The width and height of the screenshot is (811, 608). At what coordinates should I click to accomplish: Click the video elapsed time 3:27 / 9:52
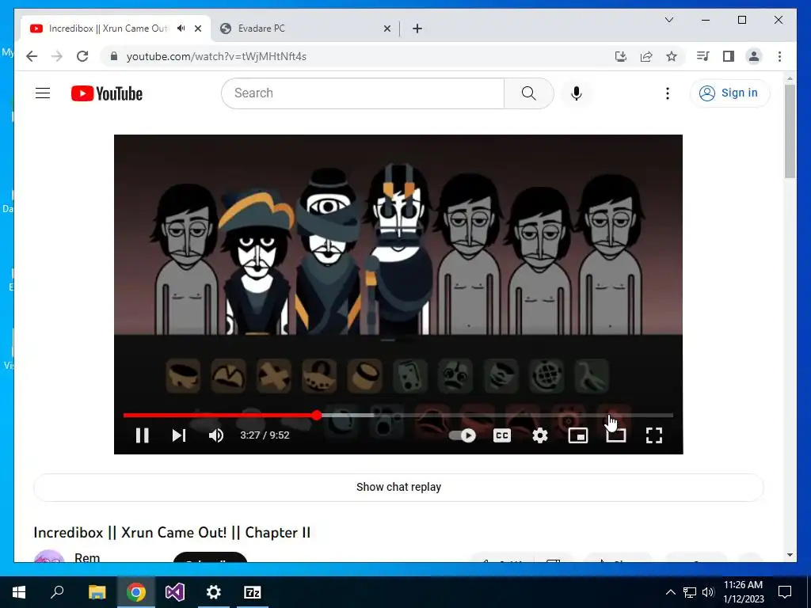click(265, 435)
